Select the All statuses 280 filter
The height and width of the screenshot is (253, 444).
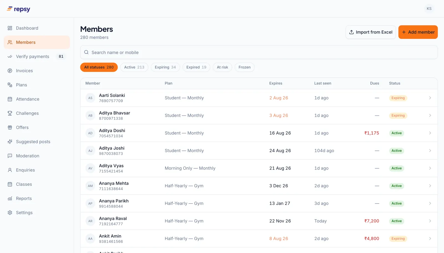(99, 67)
